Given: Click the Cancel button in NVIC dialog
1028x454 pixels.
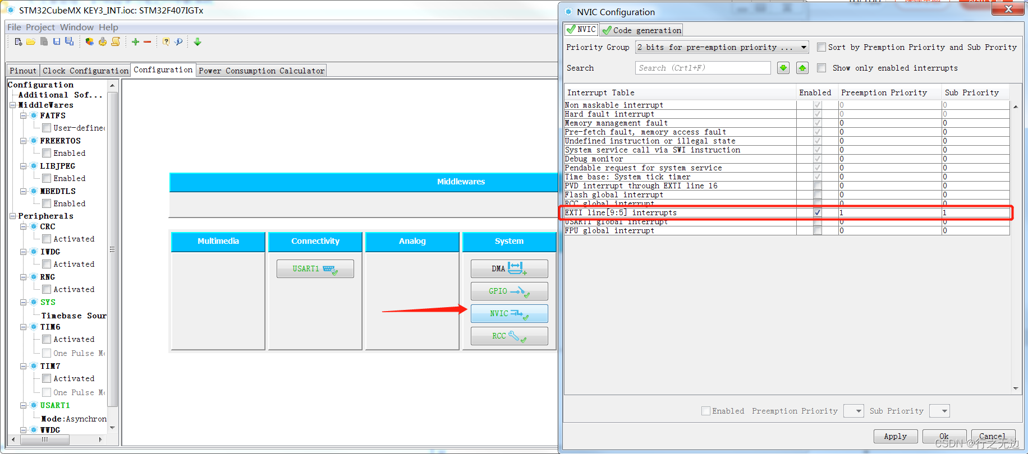Looking at the screenshot, I should coord(993,436).
